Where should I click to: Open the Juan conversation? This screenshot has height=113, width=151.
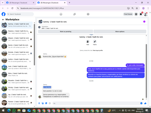[x=17, y=67]
